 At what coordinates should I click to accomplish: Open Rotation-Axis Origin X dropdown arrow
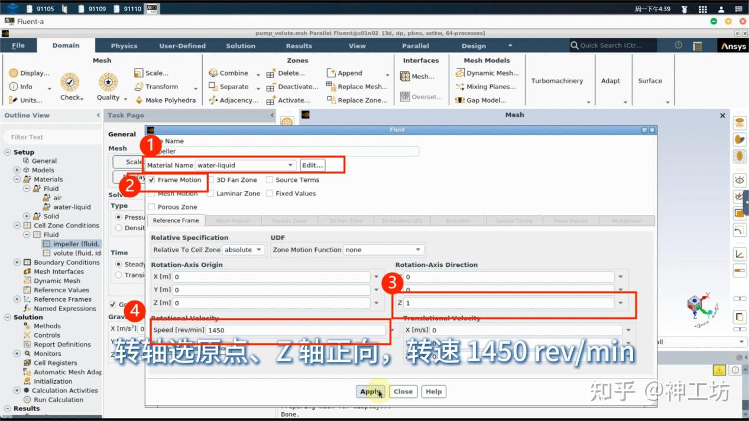pos(376,276)
